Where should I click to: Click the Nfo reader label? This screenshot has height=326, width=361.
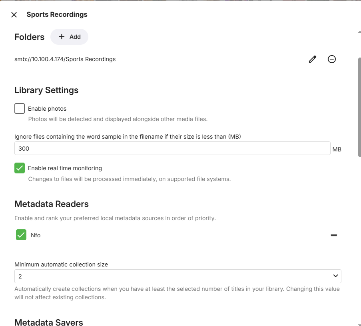36,235
